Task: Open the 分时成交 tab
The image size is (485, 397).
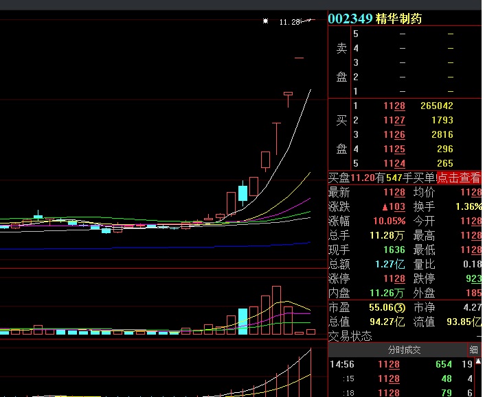Action: 404,350
